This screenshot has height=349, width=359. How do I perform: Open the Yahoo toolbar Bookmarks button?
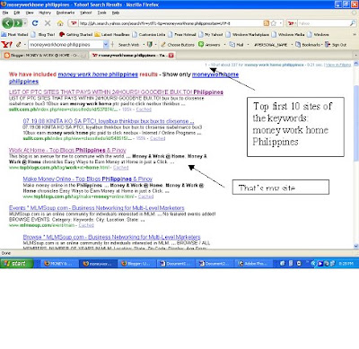point(308,45)
